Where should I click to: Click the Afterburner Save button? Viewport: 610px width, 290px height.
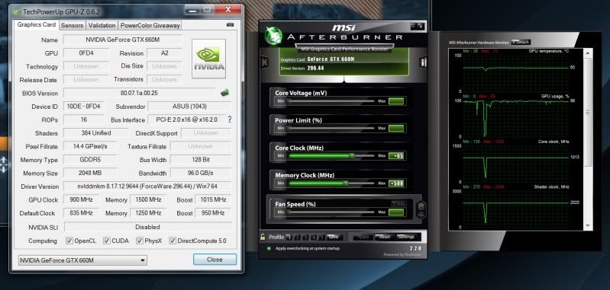(x=334, y=237)
